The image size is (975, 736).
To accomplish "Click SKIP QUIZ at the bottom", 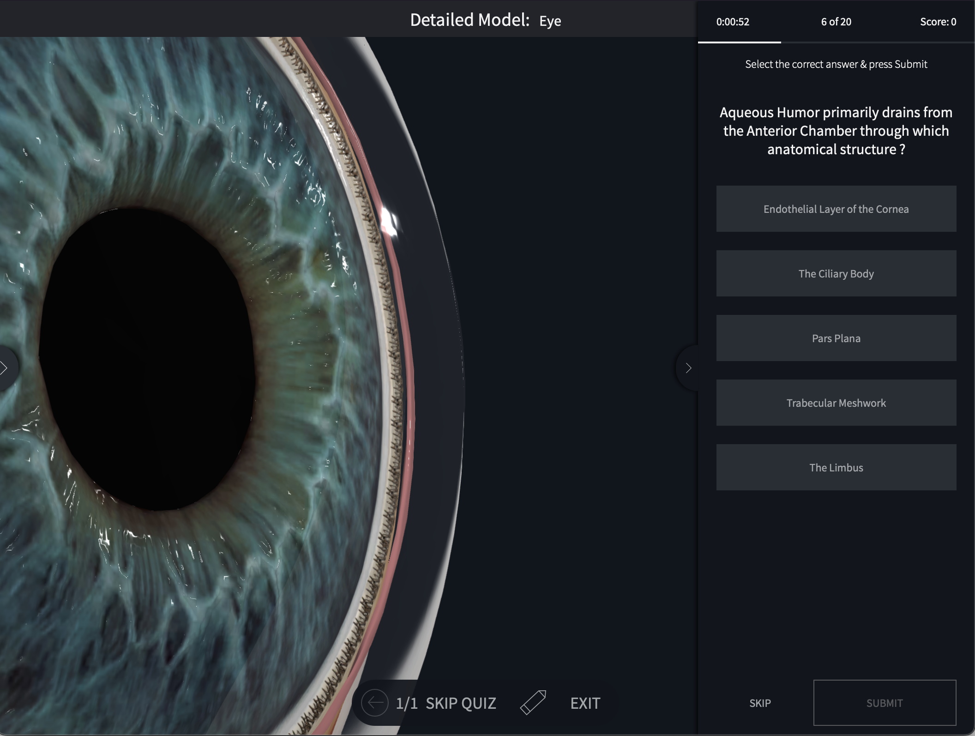I will pyautogui.click(x=461, y=703).
